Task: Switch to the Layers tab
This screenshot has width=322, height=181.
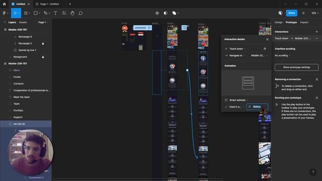Action: coord(12,22)
